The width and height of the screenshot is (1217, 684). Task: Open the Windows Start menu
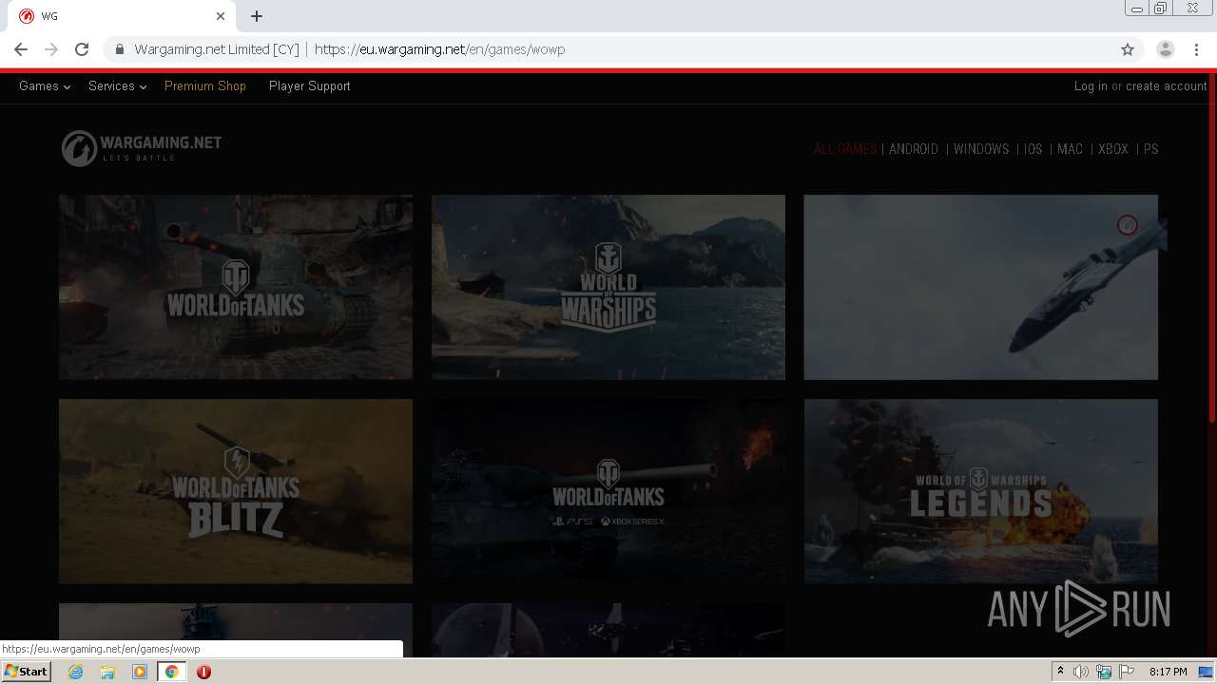(26, 672)
